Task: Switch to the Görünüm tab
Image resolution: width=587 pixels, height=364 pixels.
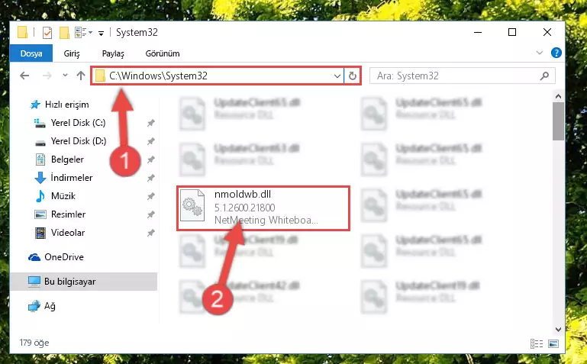Action: click(163, 53)
